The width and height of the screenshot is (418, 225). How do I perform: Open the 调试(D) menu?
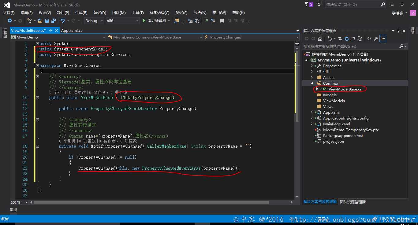100,13
